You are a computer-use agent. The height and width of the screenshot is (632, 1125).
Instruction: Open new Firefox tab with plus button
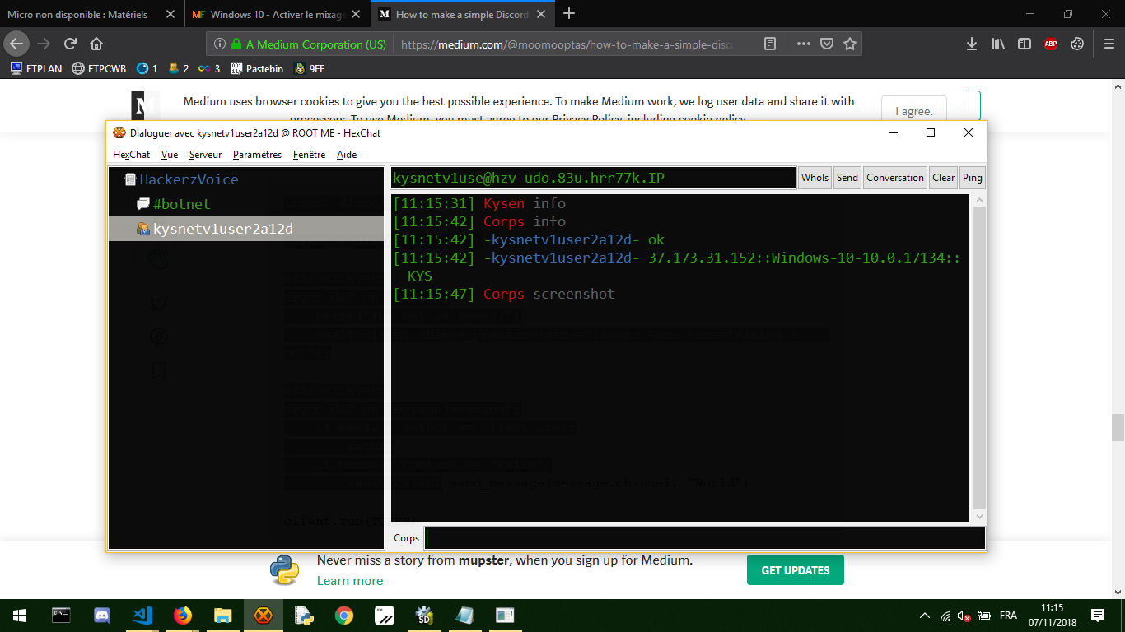569,14
